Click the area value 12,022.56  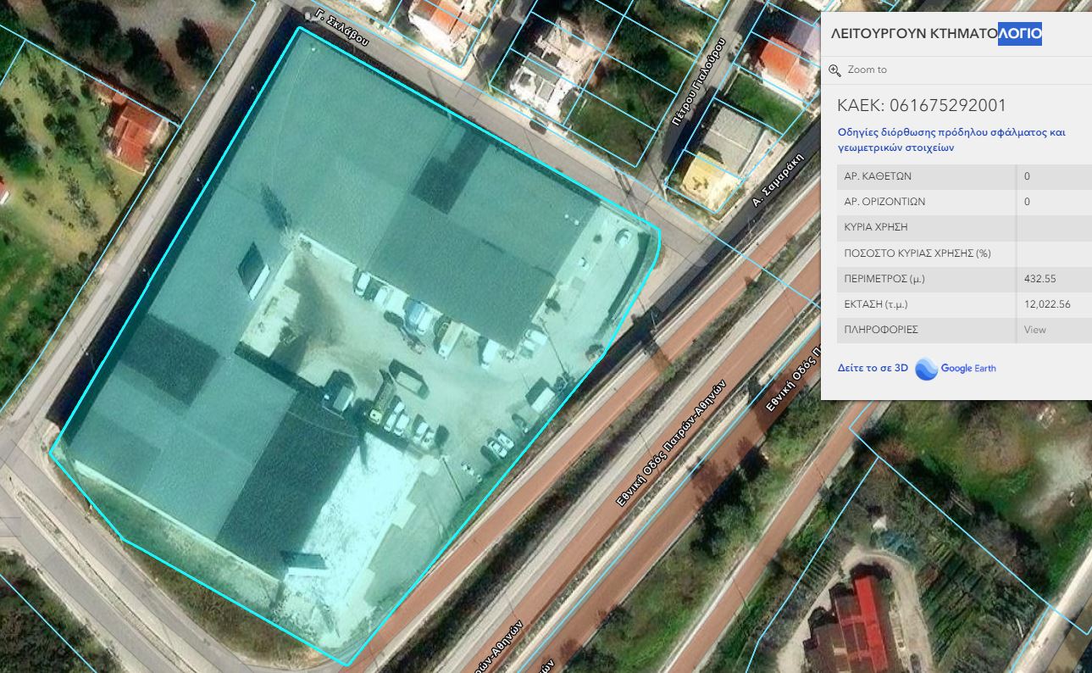(x=1047, y=304)
